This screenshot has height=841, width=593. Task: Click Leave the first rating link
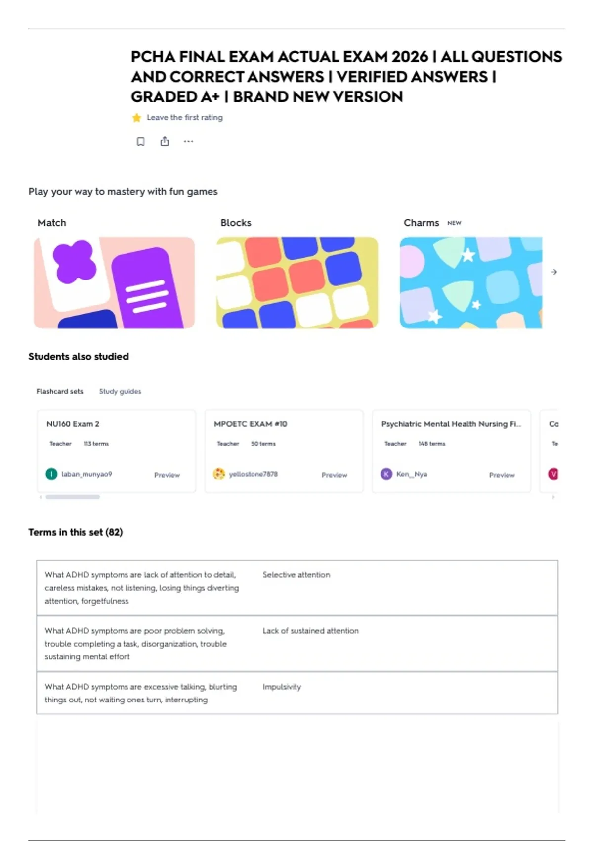(x=185, y=118)
